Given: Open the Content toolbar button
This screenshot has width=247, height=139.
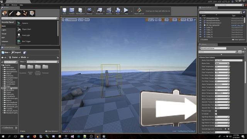Looking at the screenshot, I should (71, 11).
